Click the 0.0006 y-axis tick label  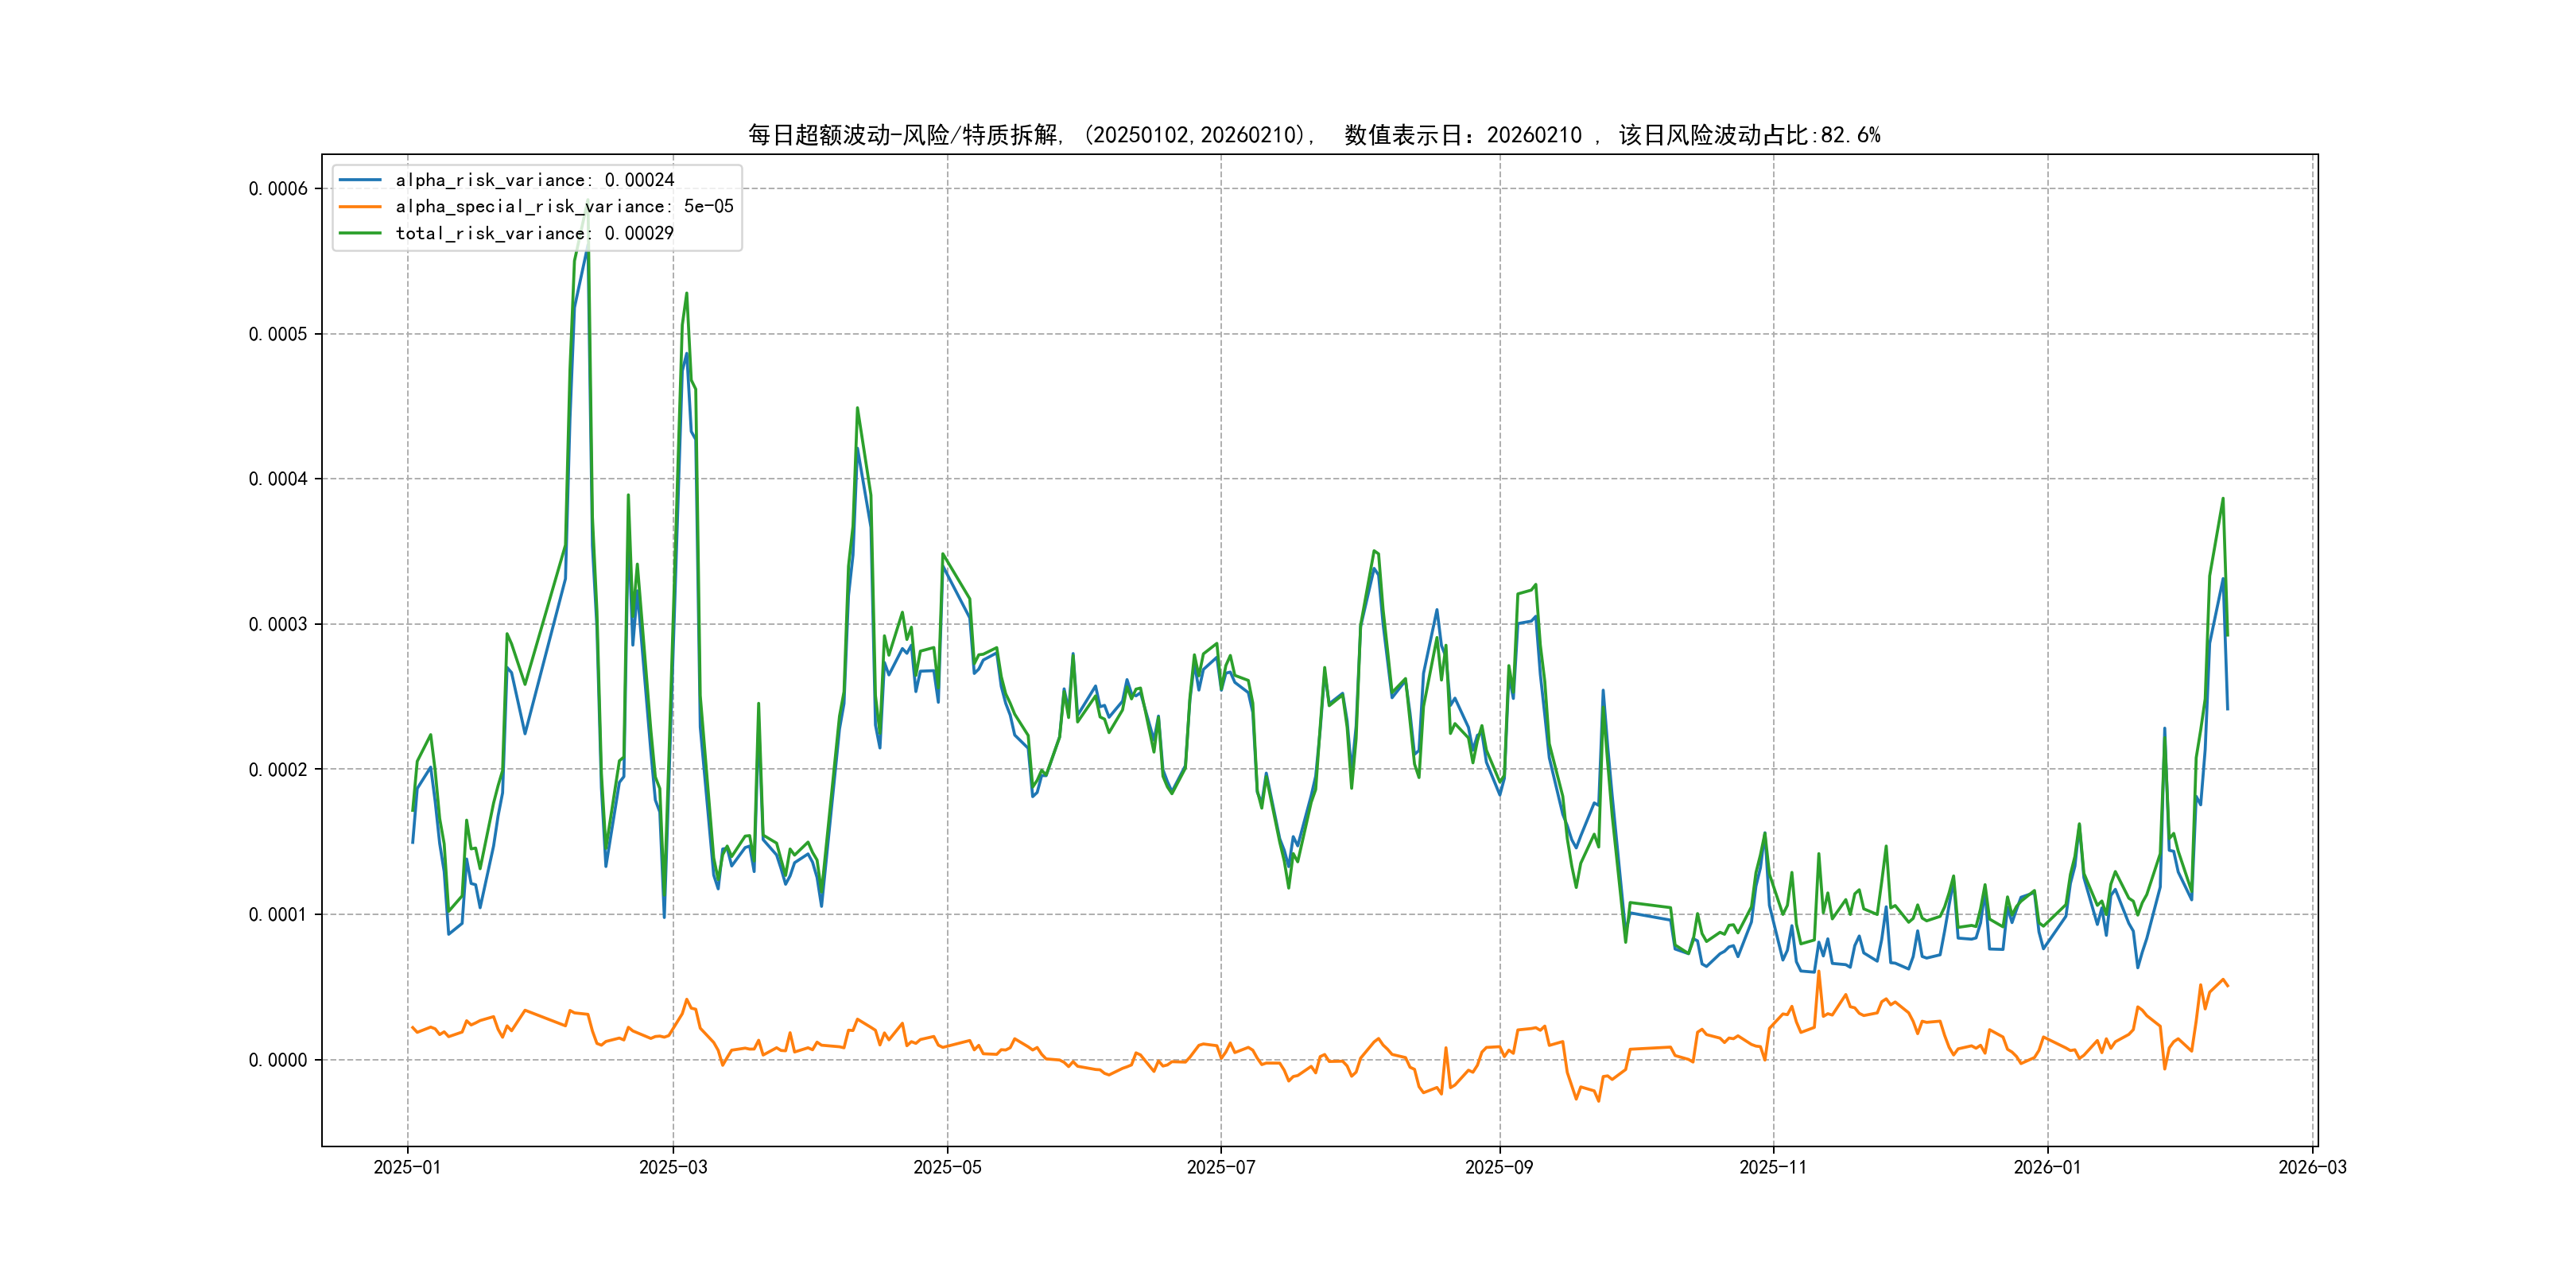tap(278, 189)
